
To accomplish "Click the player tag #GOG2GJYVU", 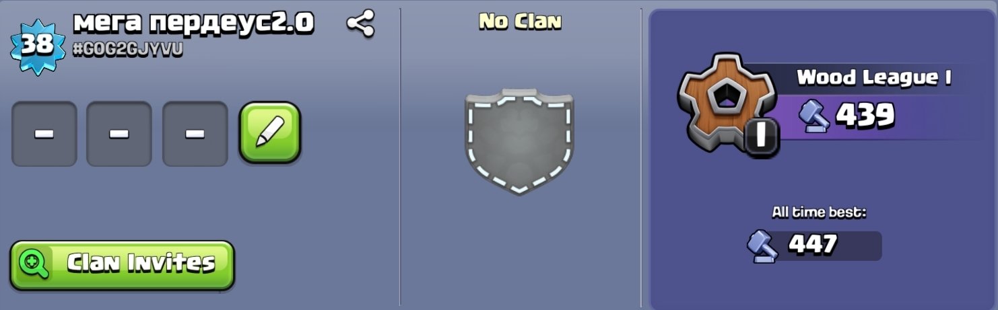I will (129, 49).
